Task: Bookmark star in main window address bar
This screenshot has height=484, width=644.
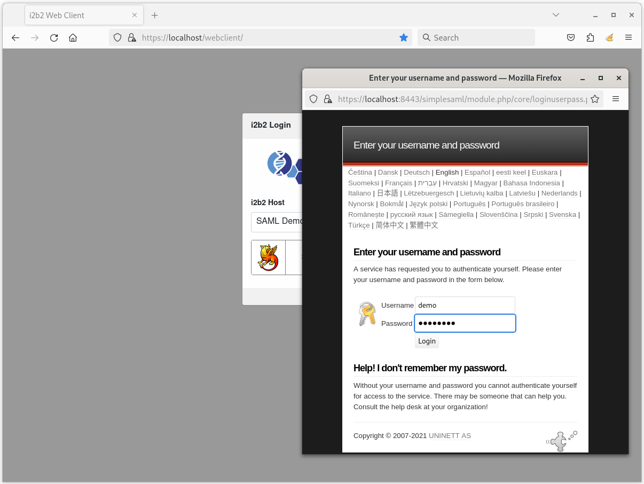Action: pos(404,37)
